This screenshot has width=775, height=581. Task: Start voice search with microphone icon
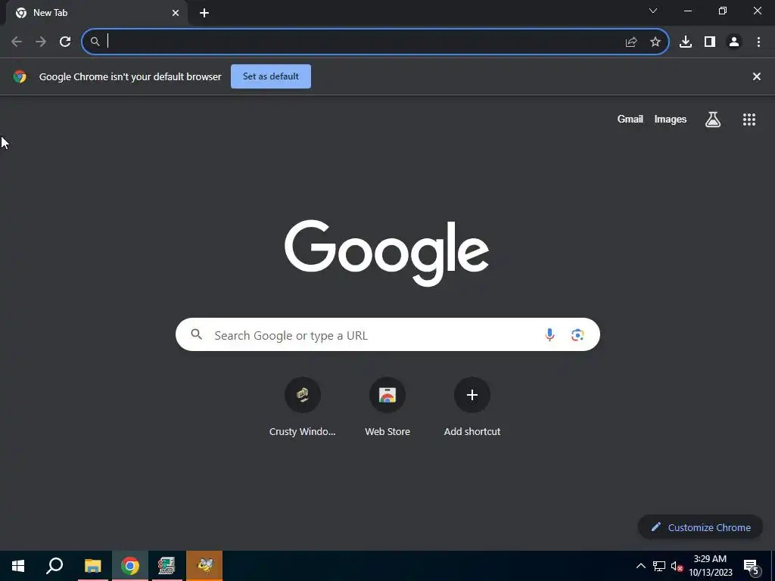point(549,335)
